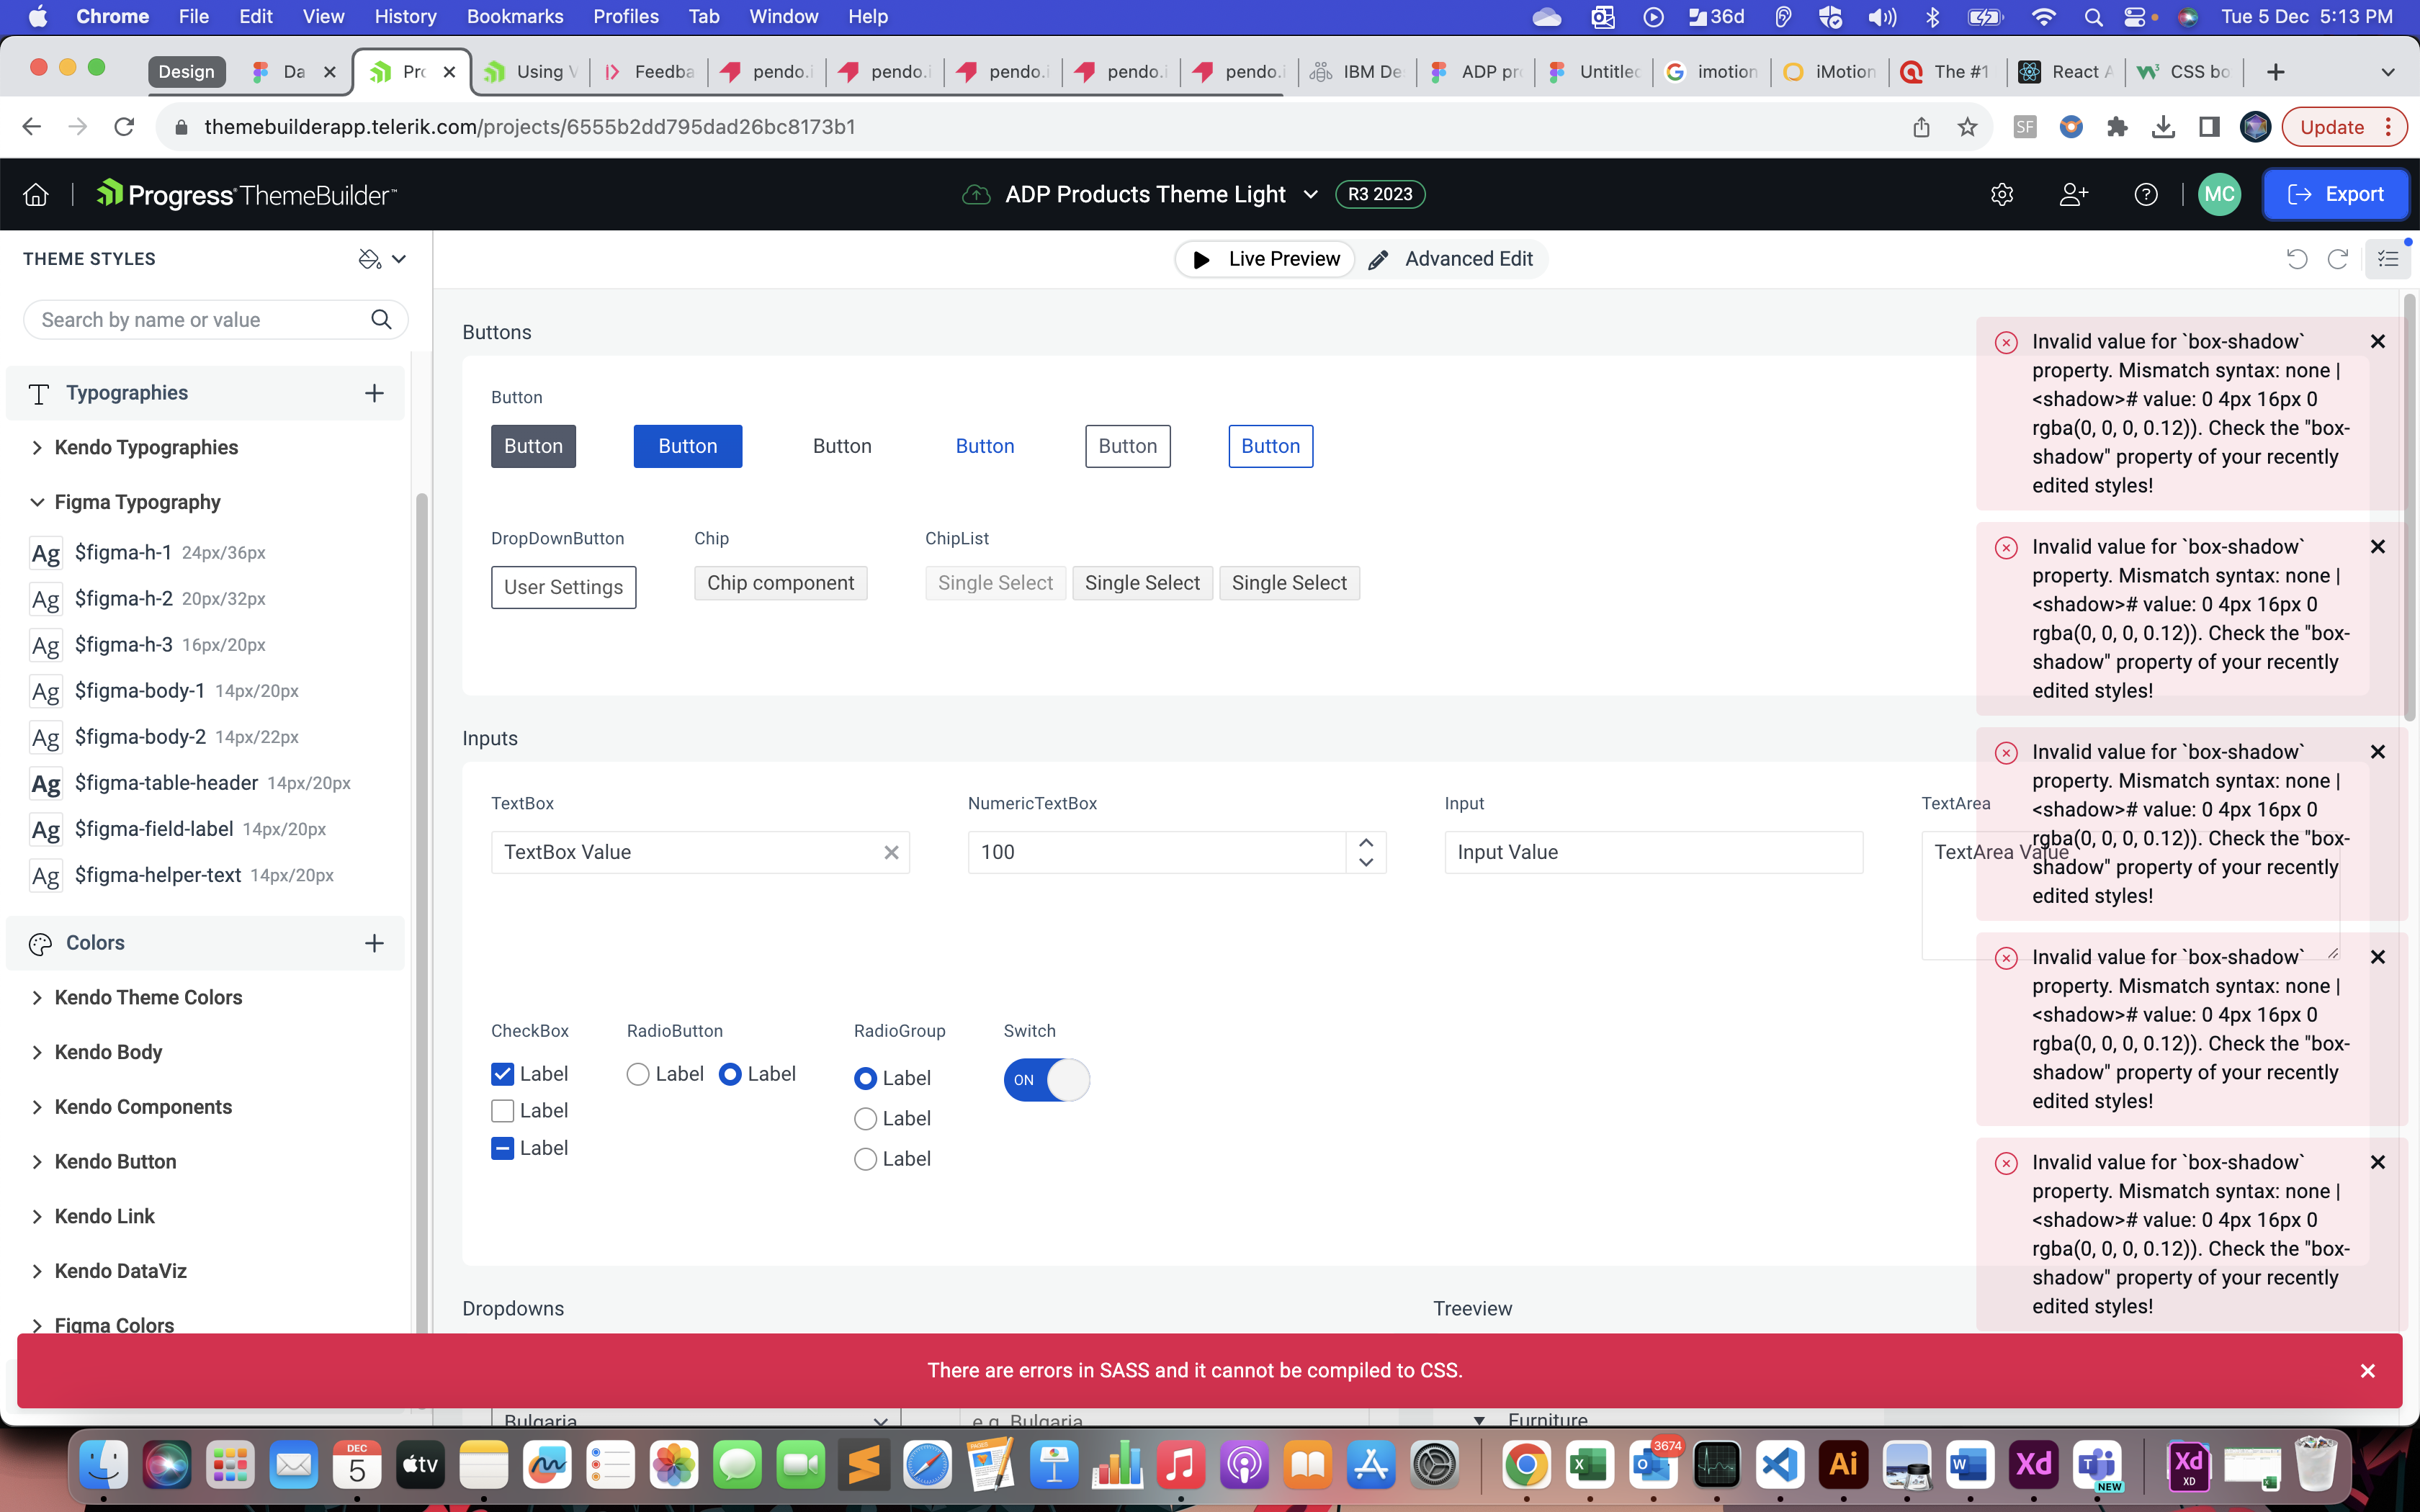Viewport: 2420px width, 1512px height.
Task: Open the help question mark icon
Action: [x=2145, y=195]
